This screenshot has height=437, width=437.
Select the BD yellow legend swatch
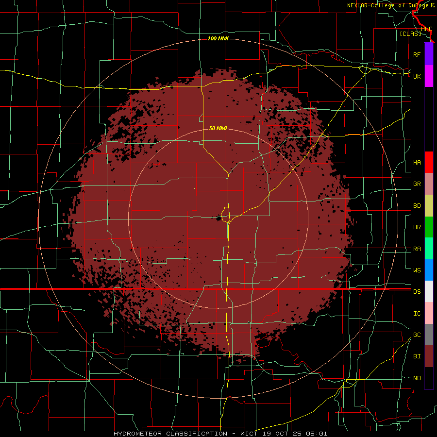coord(429,206)
